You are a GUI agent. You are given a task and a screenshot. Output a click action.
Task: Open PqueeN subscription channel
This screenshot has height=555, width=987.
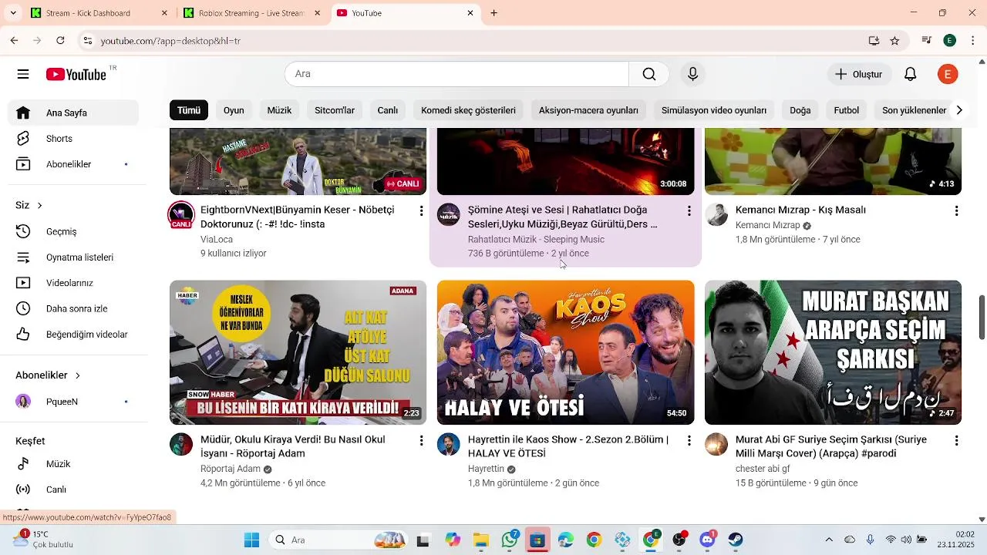pos(73,402)
